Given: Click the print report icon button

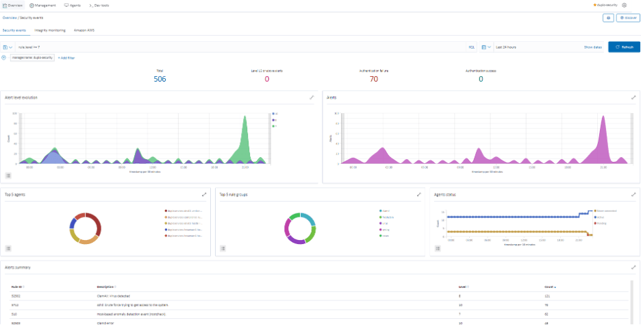Looking at the screenshot, I should pyautogui.click(x=607, y=18).
